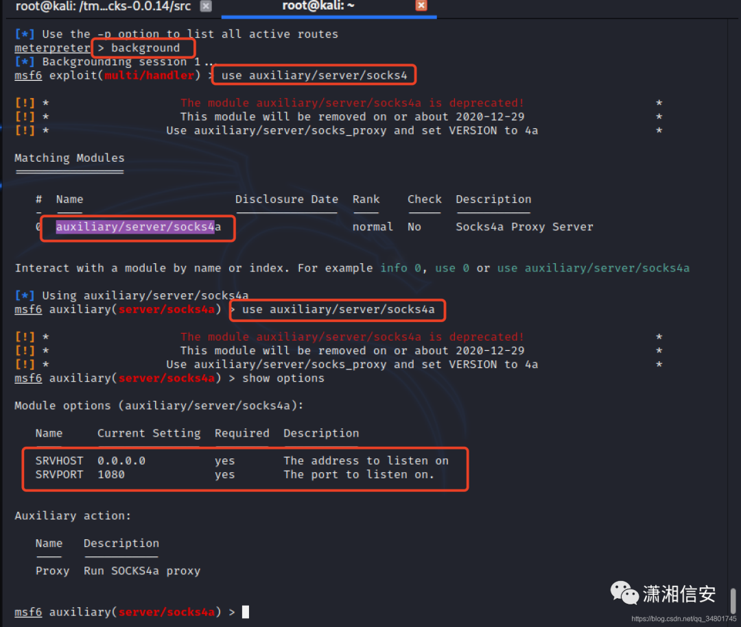This screenshot has width=741, height=627.
Task: Click the first 'is deprecated!' warning line
Action: coord(352,103)
